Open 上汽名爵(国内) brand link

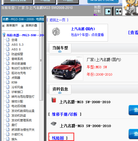pos(83,29)
